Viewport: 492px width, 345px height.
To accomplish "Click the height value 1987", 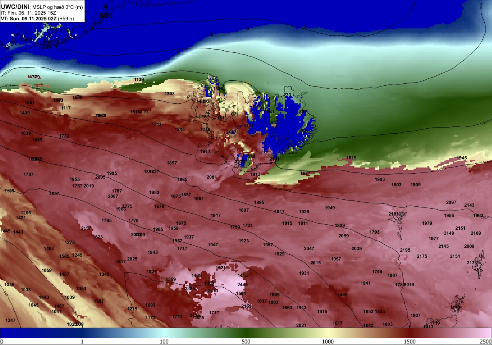I will tap(392, 275).
